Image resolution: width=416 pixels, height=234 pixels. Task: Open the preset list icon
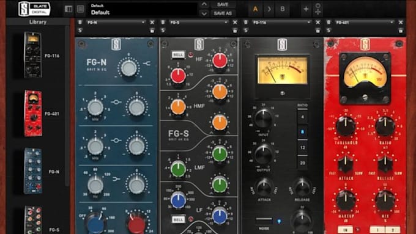(x=81, y=9)
